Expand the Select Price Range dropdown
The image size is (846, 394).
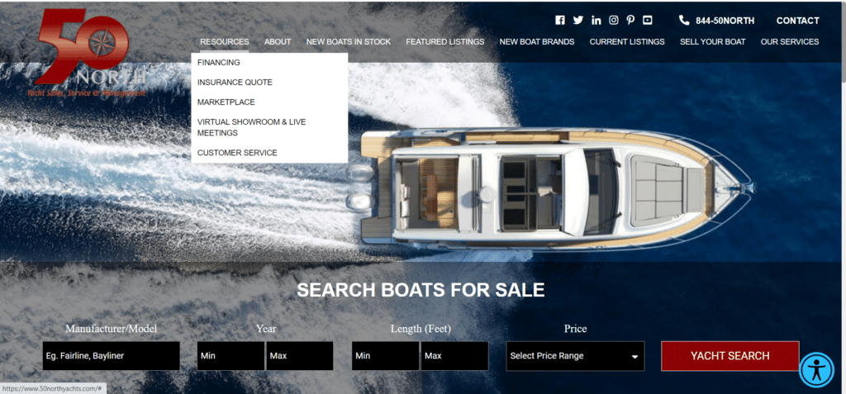point(575,356)
